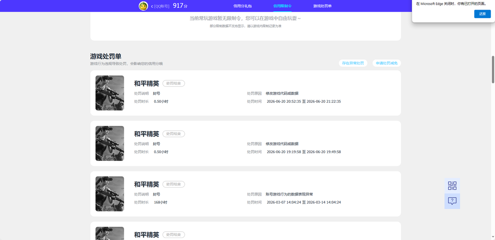Click the 当前常玩游戏暂无限制令 notice text
The height and width of the screenshot is (240, 495).
tap(245, 18)
